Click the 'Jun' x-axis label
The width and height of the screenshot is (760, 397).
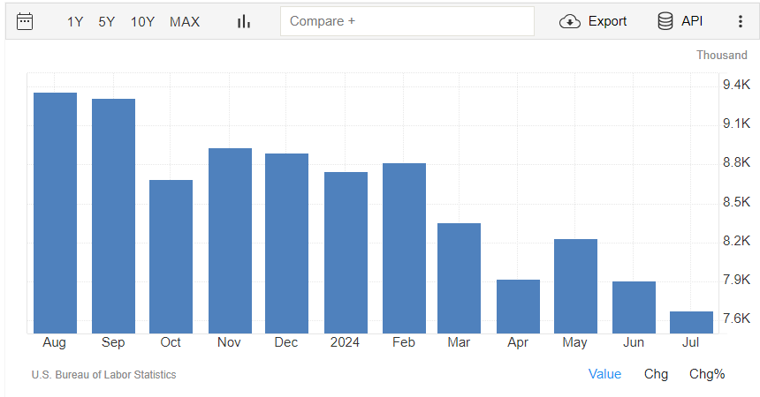pos(634,342)
